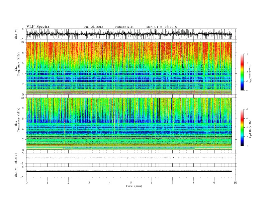Viewport: 265px width, 205px height.
Task: Click the "ch.4(V)" axis label
Action: (x=16, y=172)
